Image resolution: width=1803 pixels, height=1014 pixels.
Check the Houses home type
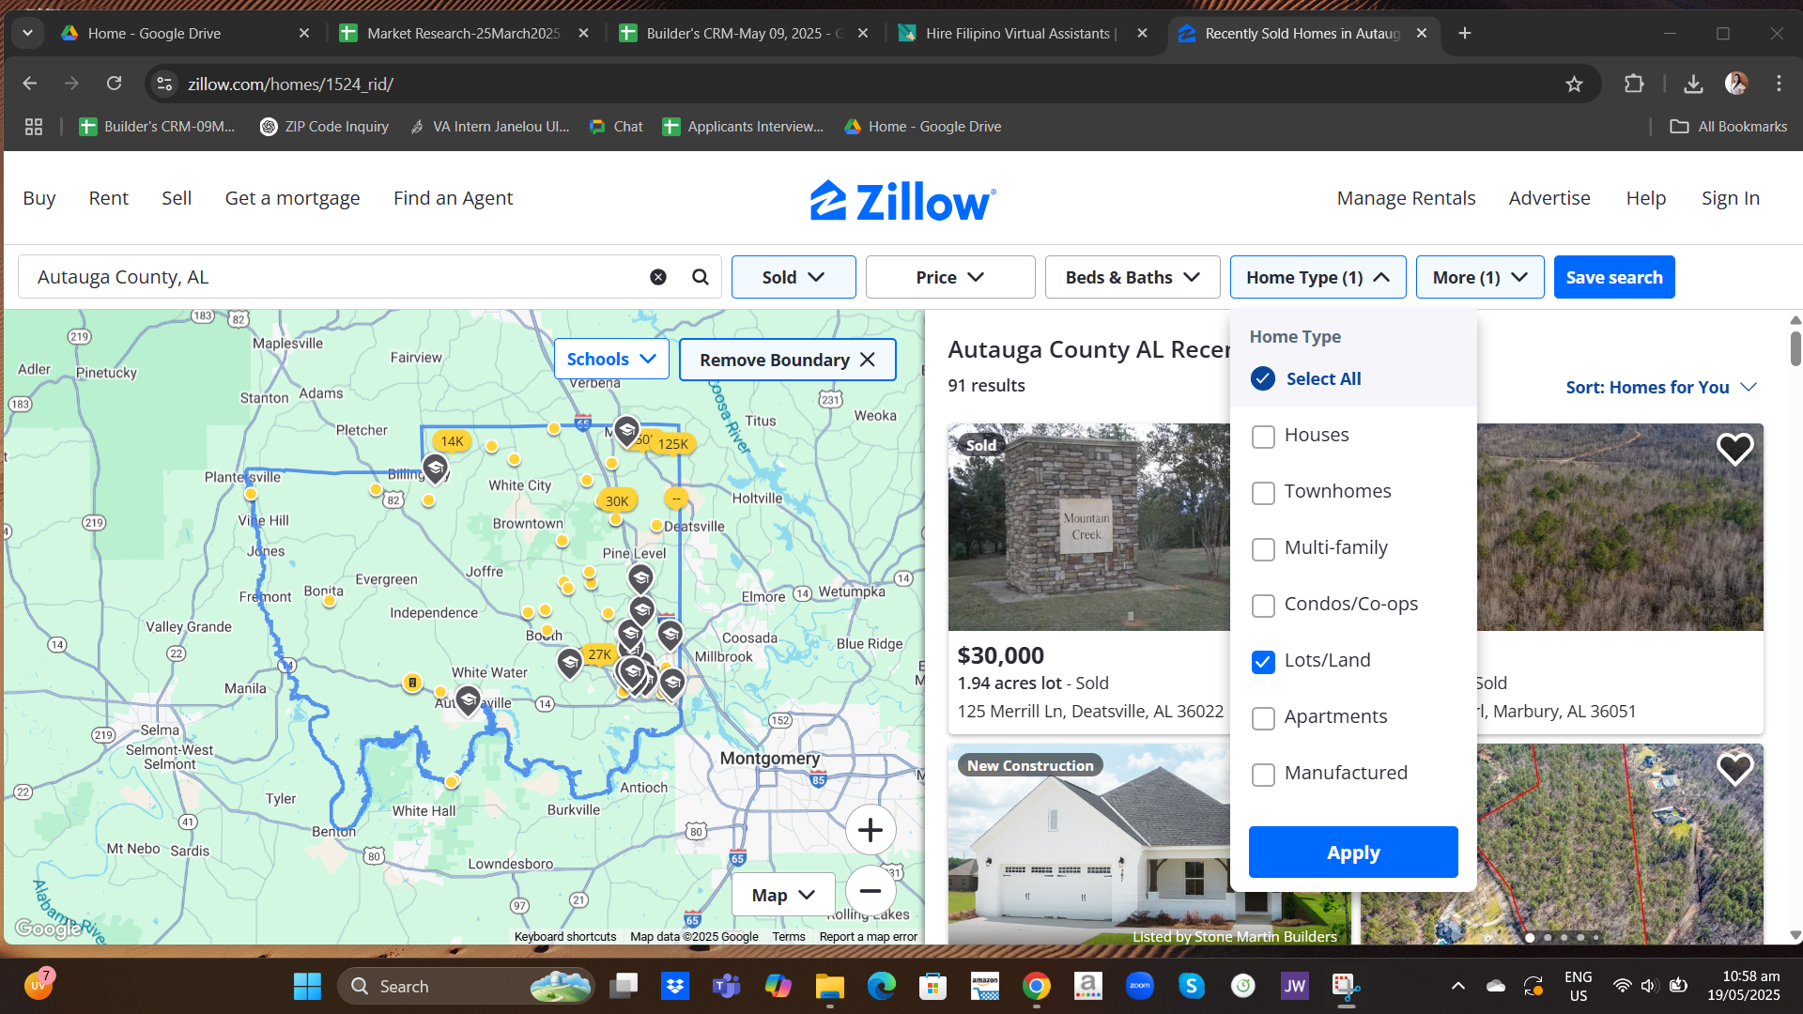point(1263,437)
